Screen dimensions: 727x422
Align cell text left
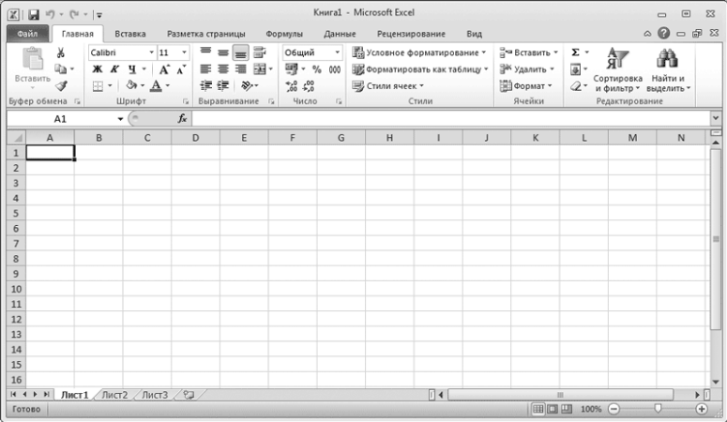[205, 69]
